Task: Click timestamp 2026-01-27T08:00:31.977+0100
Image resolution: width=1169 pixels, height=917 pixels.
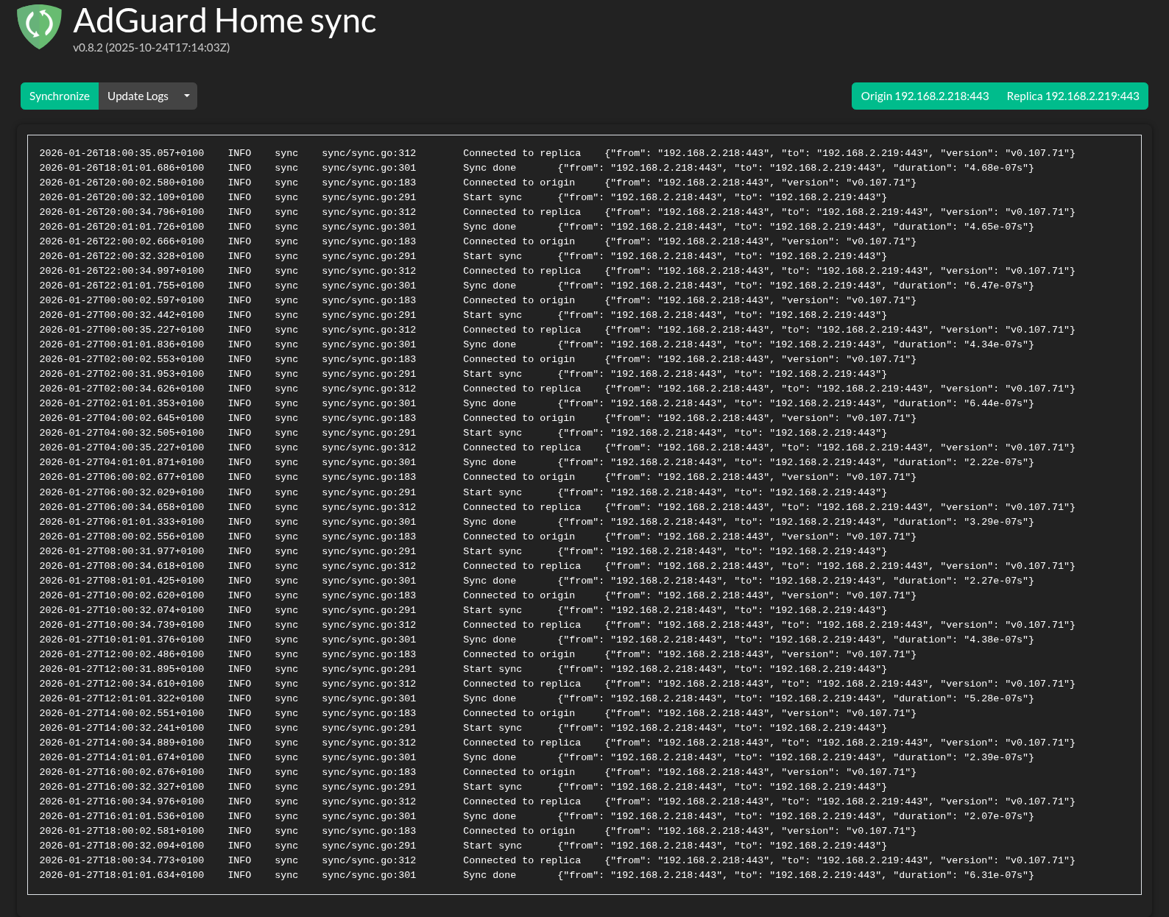Action: (121, 551)
